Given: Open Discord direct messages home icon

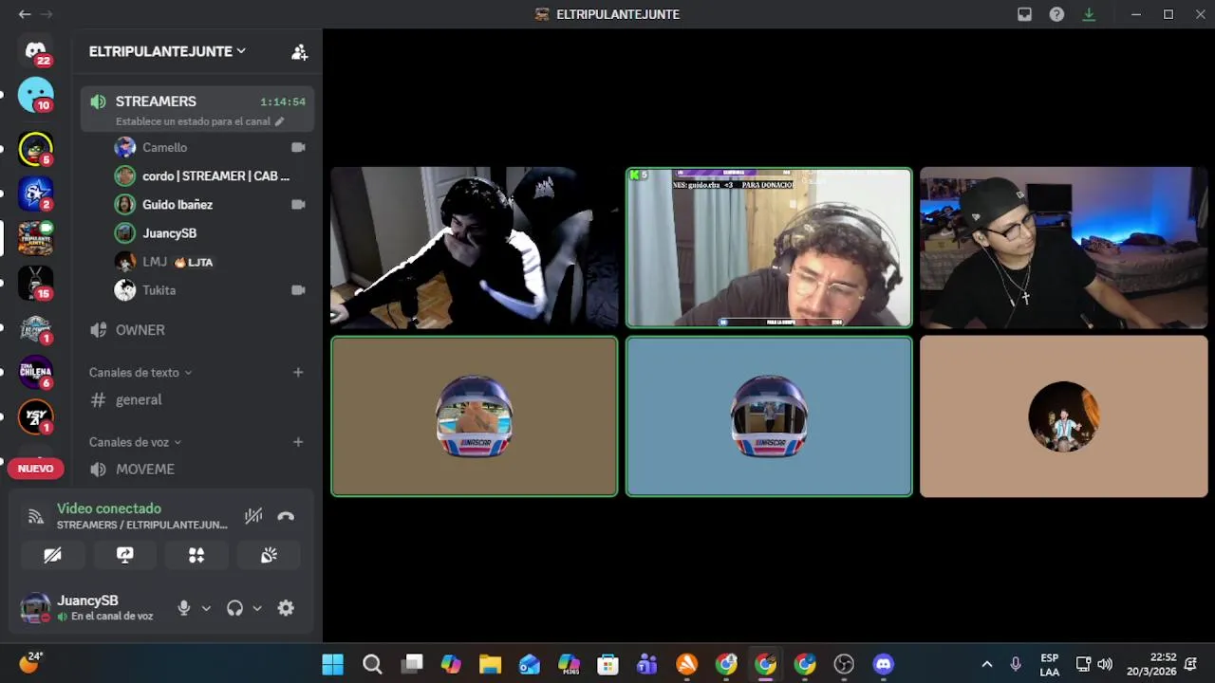Looking at the screenshot, I should [35, 51].
